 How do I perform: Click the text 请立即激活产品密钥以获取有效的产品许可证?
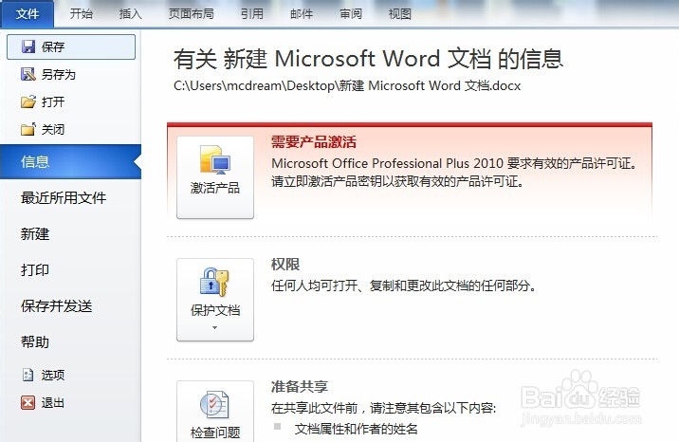pyautogui.click(x=397, y=181)
